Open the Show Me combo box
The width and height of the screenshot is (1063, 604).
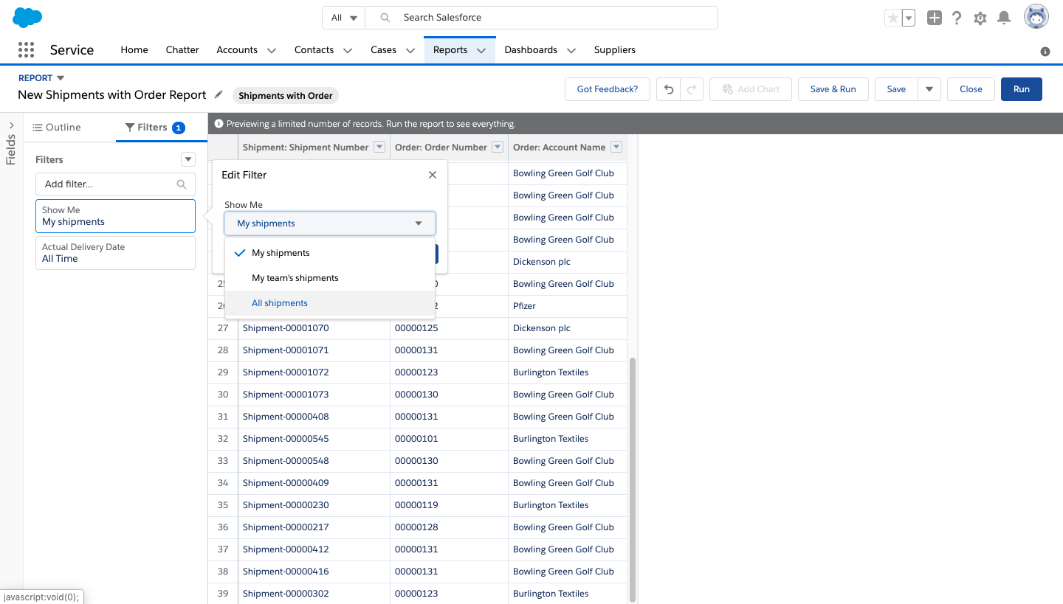click(x=330, y=223)
